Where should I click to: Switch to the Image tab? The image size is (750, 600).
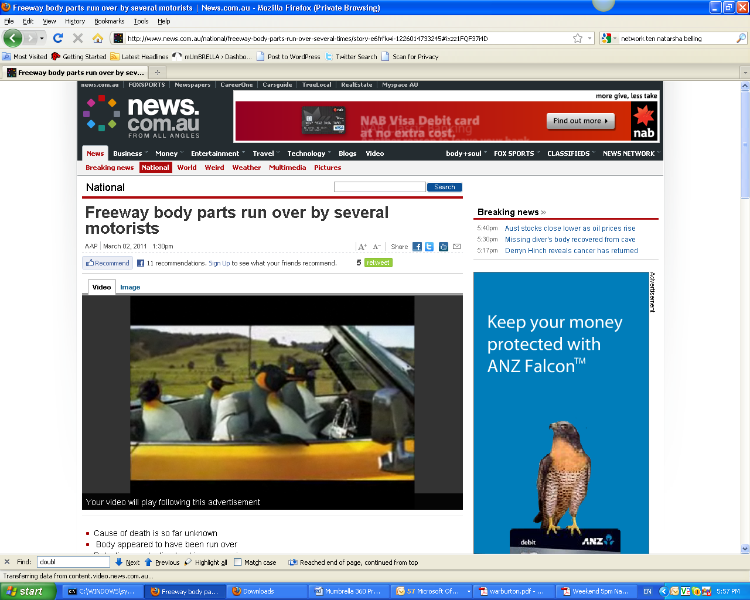click(130, 287)
